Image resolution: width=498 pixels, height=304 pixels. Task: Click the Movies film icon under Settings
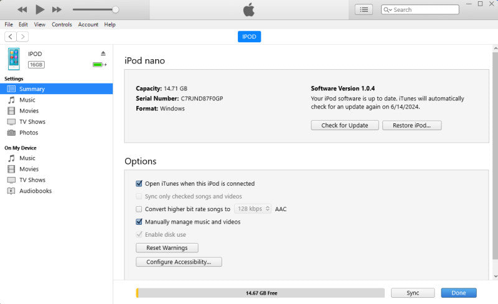click(11, 111)
